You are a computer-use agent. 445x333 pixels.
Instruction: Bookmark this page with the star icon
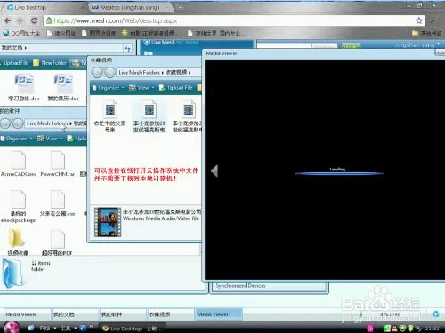419,20
